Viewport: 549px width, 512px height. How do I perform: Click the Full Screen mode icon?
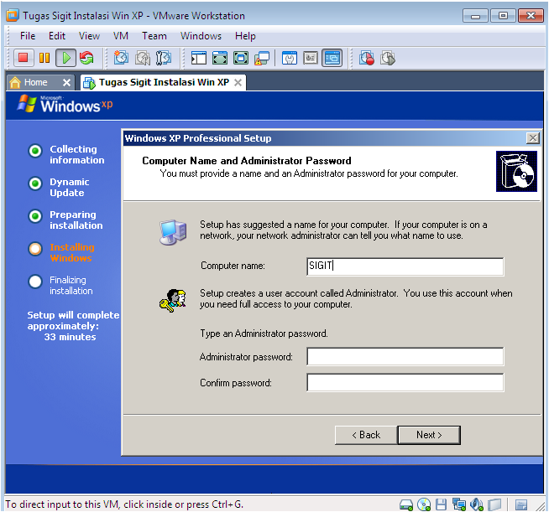tap(220, 58)
